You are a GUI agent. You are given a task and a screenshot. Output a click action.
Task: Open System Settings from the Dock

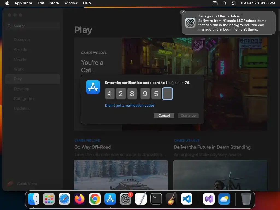[126, 199]
